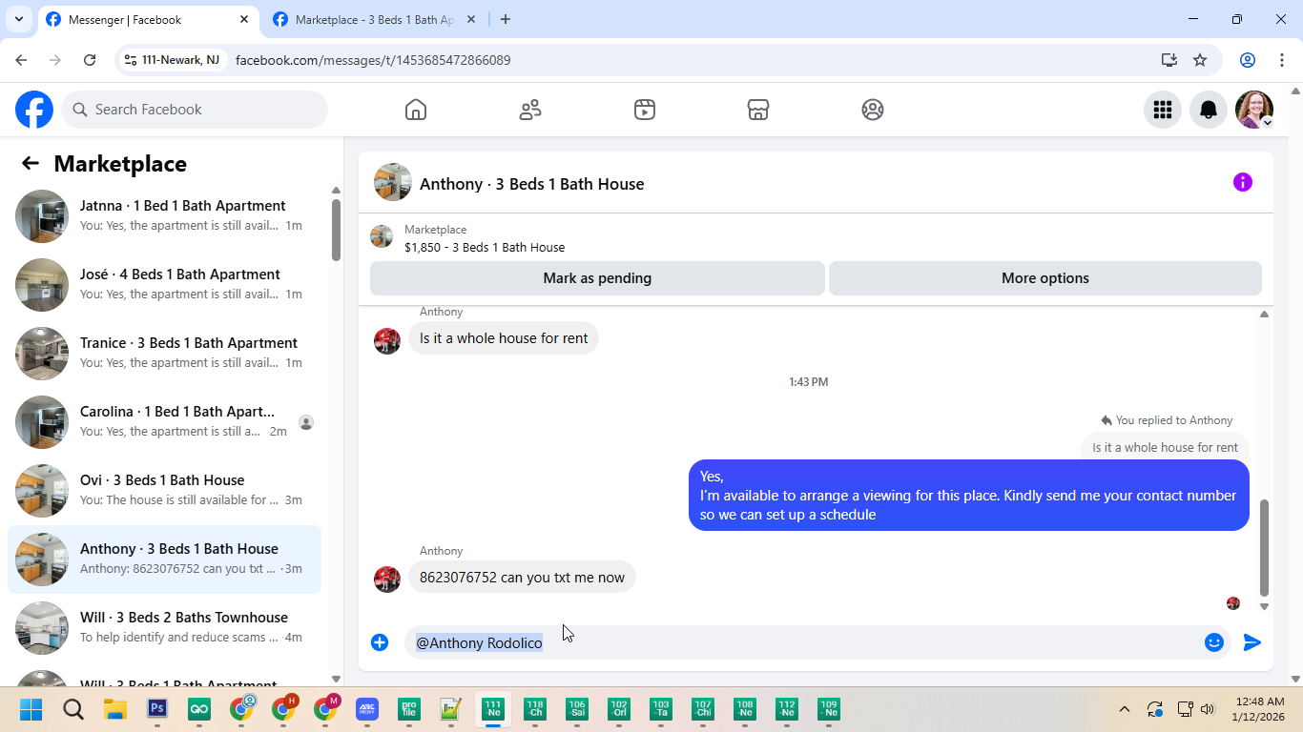Image resolution: width=1303 pixels, height=732 pixels.
Task: Open José's 4 Beds 1 Bath Apartment chat
Action: click(x=164, y=285)
